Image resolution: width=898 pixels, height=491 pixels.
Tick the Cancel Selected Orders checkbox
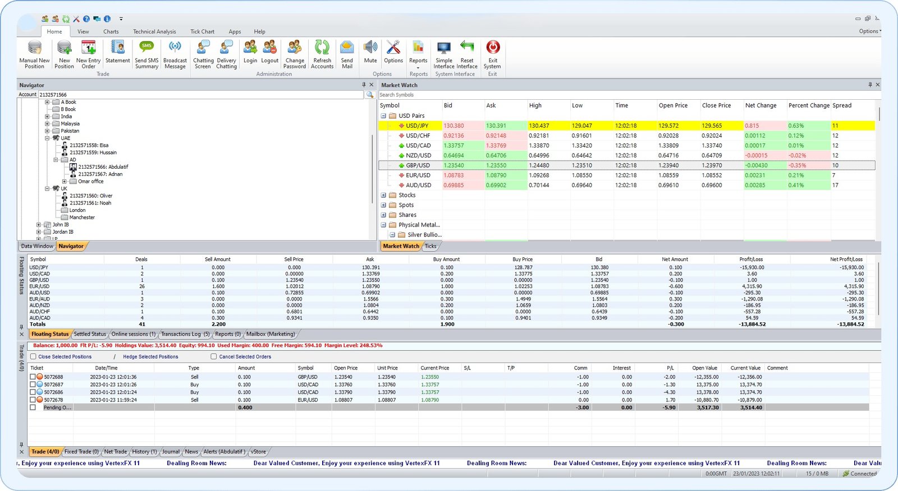tap(214, 356)
